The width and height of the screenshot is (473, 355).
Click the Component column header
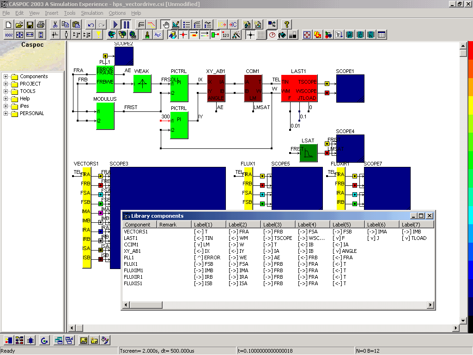point(139,225)
